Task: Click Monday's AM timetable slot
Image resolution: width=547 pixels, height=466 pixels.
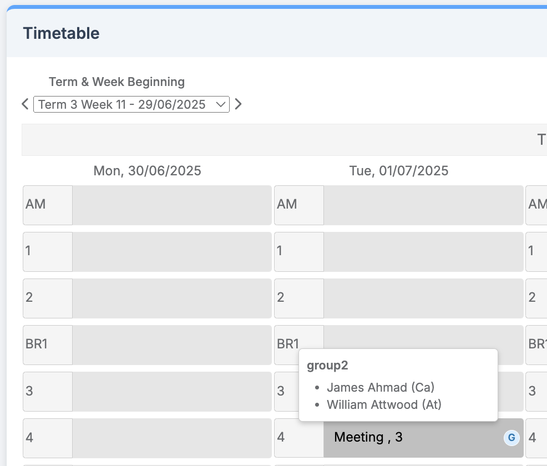Action: click(x=172, y=205)
